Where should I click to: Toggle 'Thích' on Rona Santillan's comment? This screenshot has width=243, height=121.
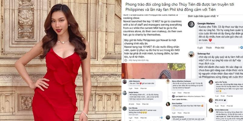tap(179, 113)
